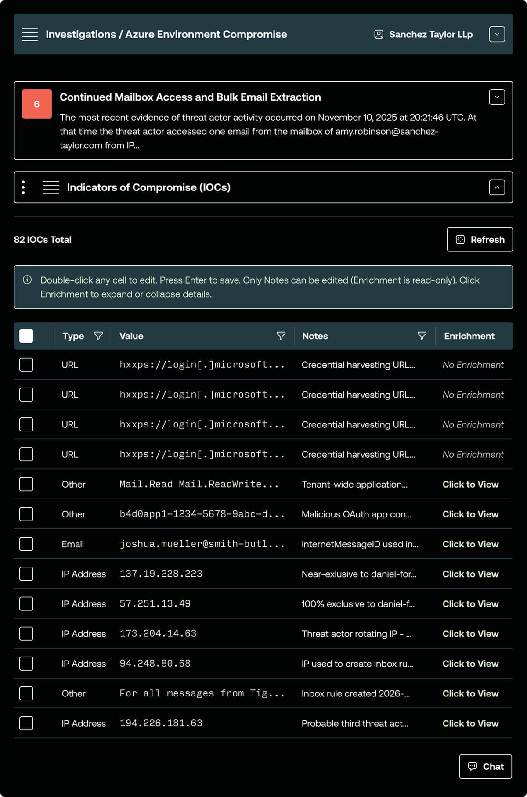Click to View enrichment for Mail.Read row
The height and width of the screenshot is (797, 527).
tap(470, 484)
